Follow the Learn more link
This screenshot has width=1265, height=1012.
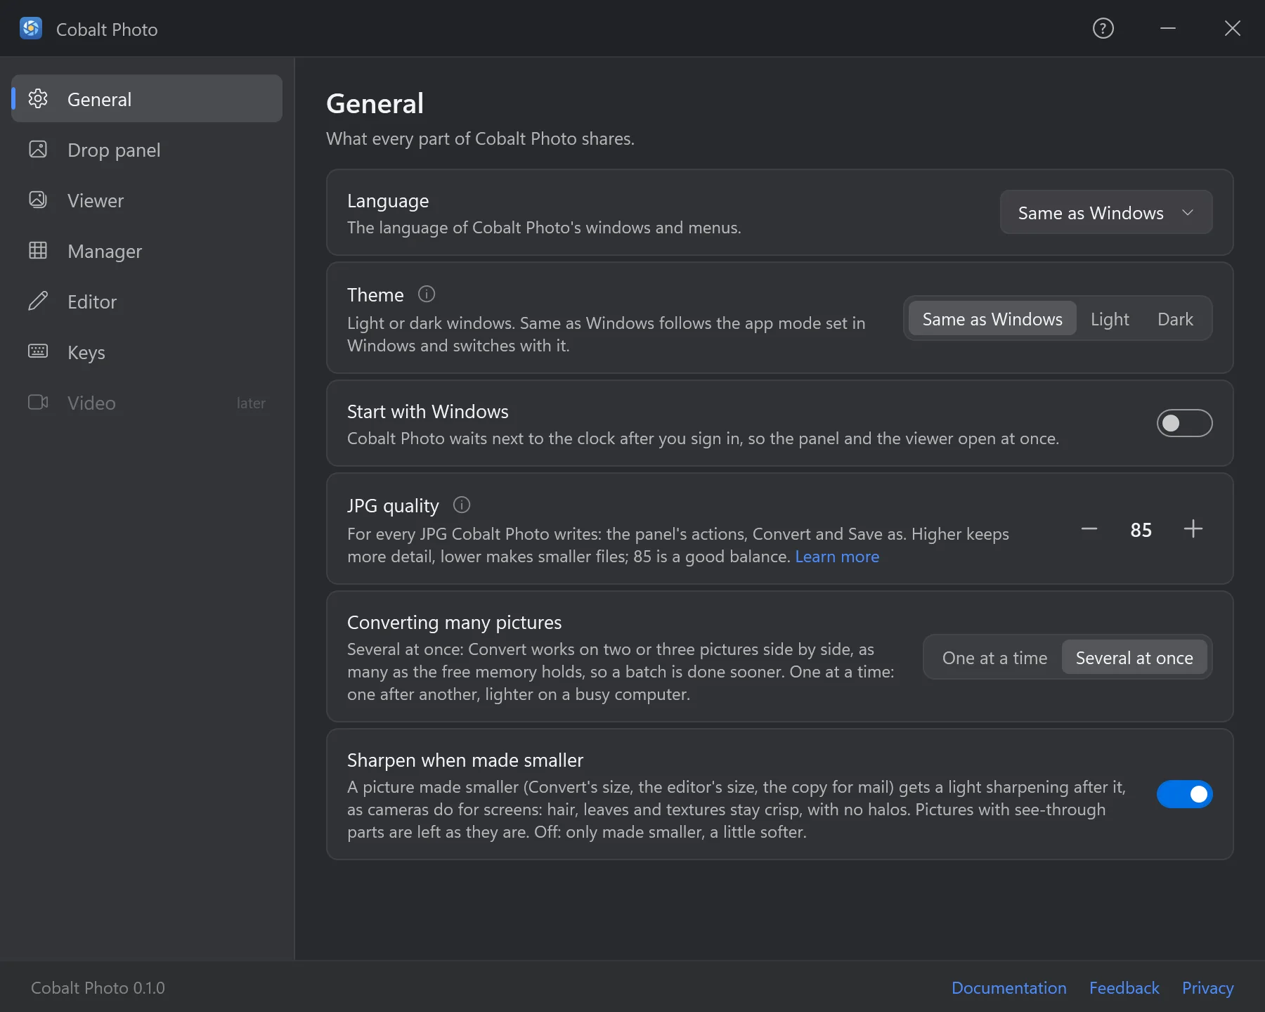[837, 556]
